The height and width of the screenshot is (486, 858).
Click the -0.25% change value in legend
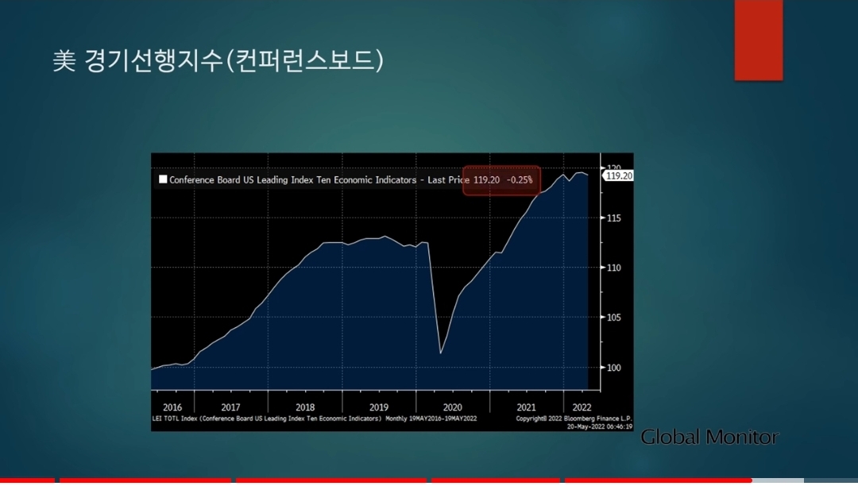520,179
